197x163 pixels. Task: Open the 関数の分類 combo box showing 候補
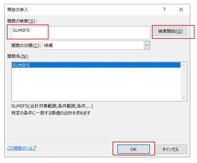93,45
